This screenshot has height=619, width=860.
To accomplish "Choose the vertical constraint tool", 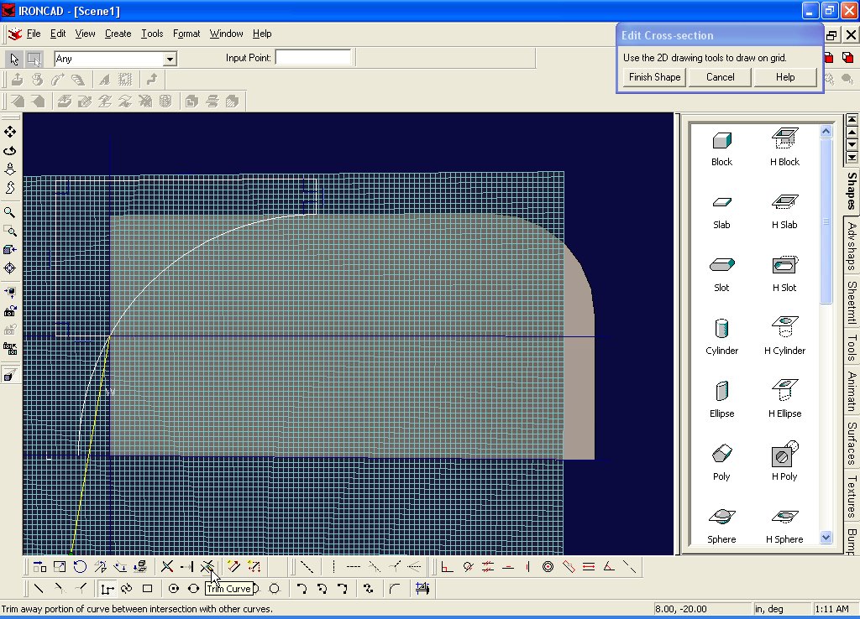I will pyautogui.click(x=527, y=567).
